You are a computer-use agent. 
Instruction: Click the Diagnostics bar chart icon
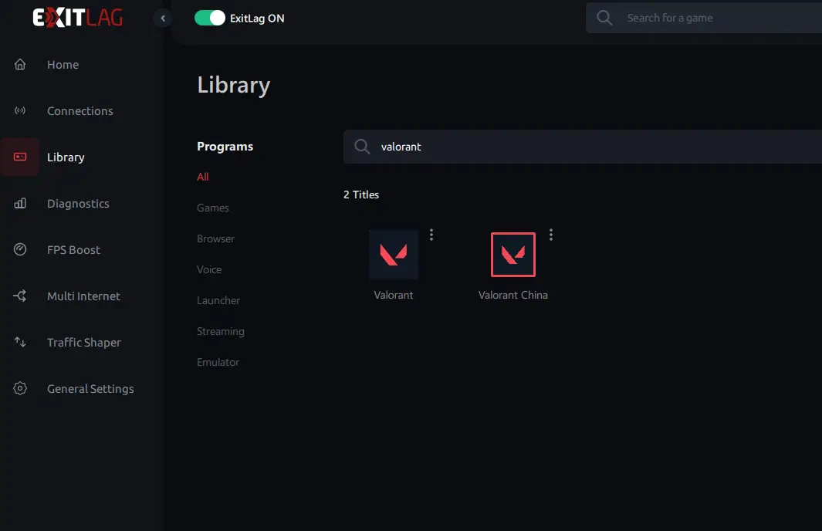(x=21, y=204)
